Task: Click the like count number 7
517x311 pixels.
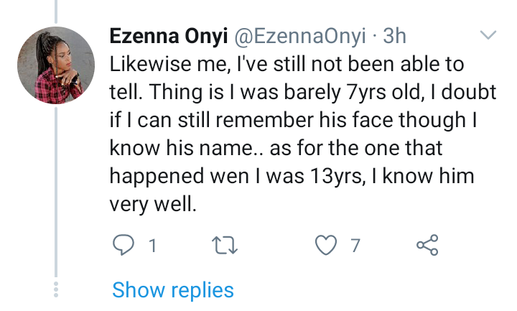Action: tap(355, 246)
